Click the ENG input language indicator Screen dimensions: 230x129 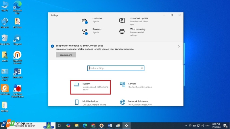(x=207, y=126)
